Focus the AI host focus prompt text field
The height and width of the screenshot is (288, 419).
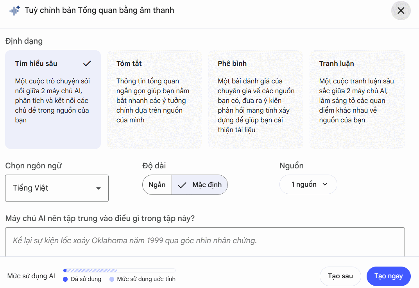tap(205, 242)
